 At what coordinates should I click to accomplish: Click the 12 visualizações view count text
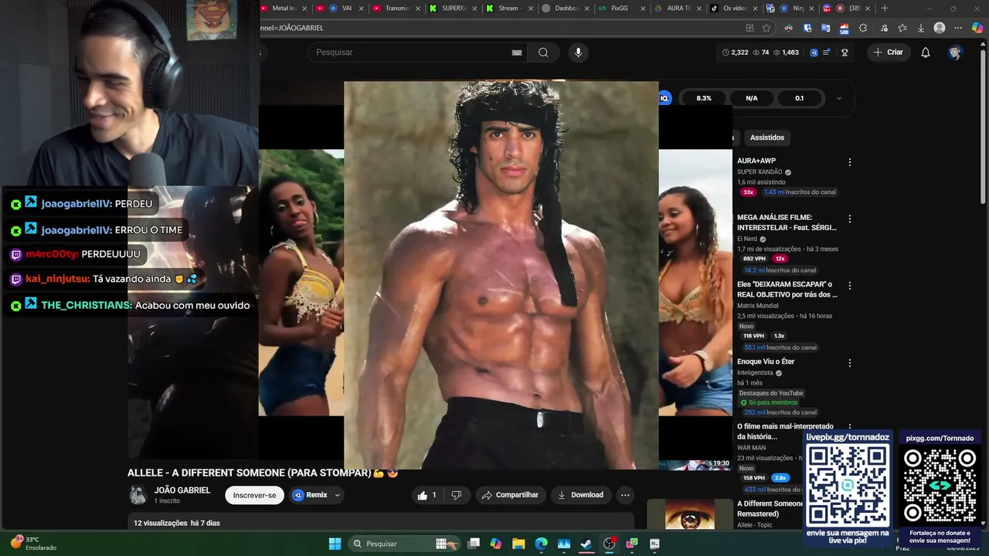[x=160, y=523]
